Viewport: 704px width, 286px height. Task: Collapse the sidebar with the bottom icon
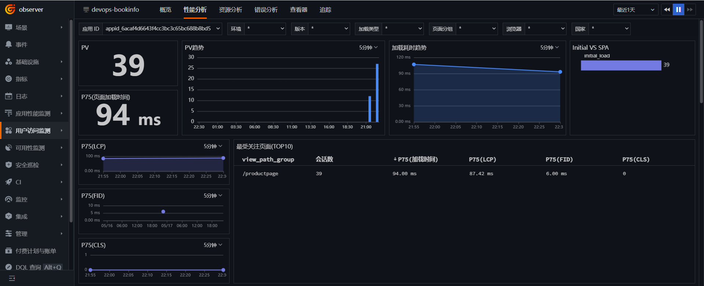12,278
